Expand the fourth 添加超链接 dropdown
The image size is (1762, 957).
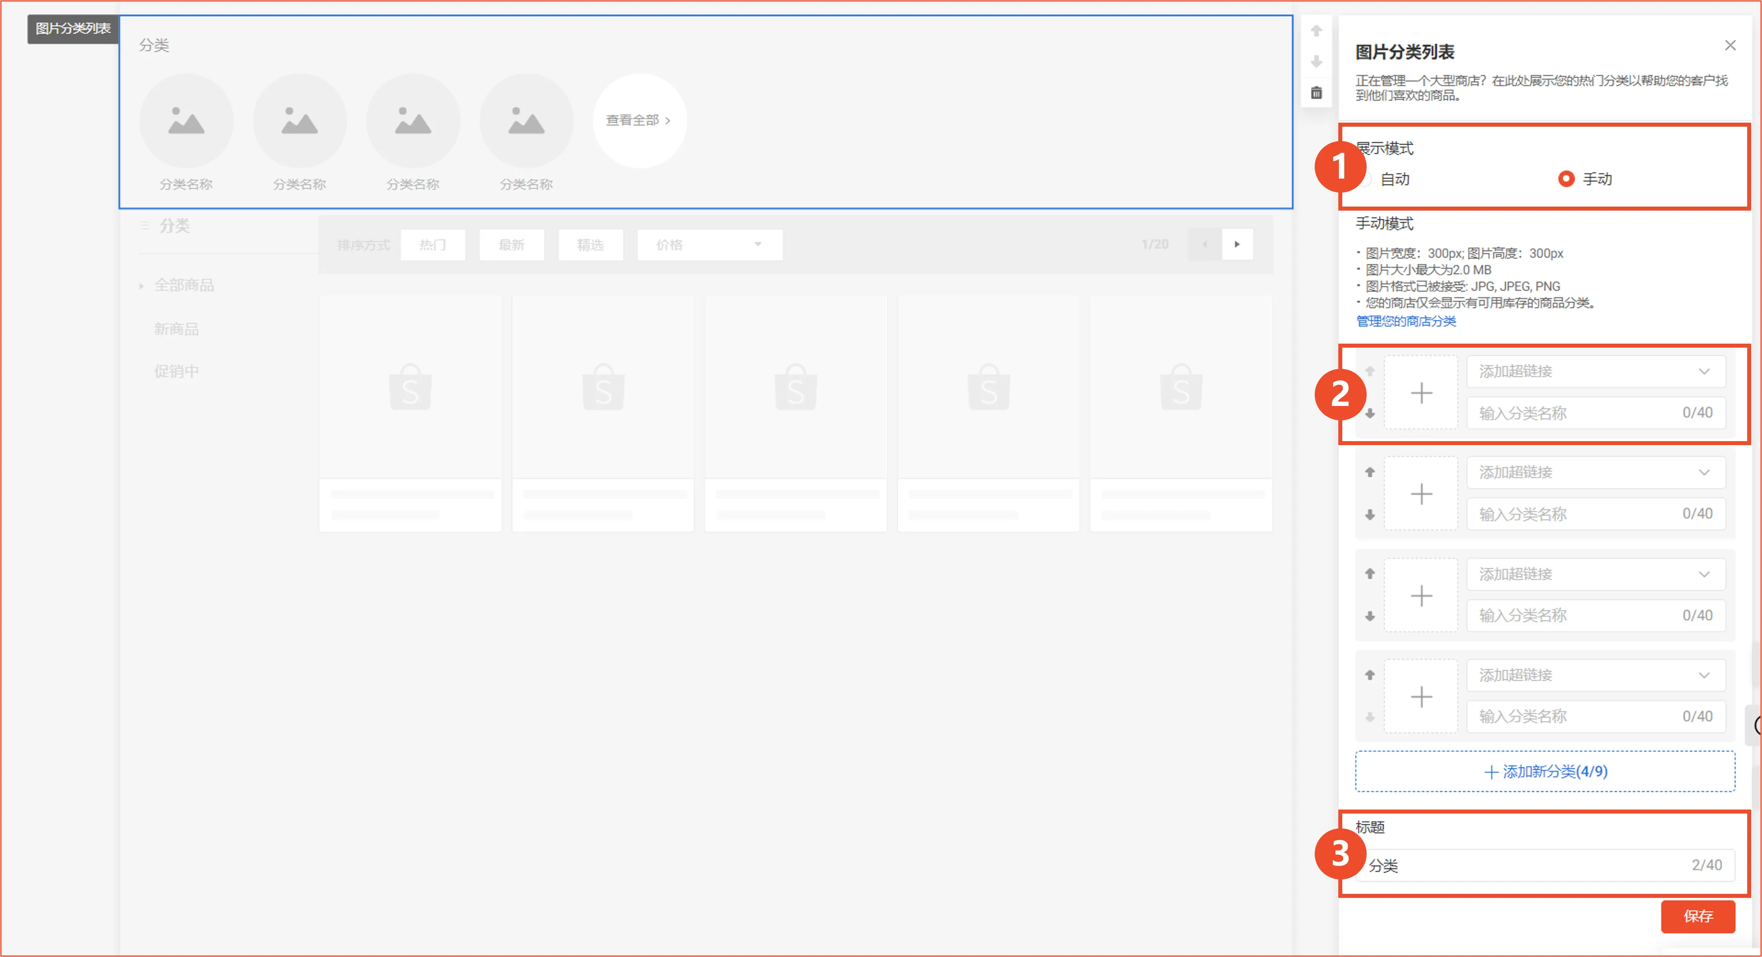click(x=1595, y=675)
